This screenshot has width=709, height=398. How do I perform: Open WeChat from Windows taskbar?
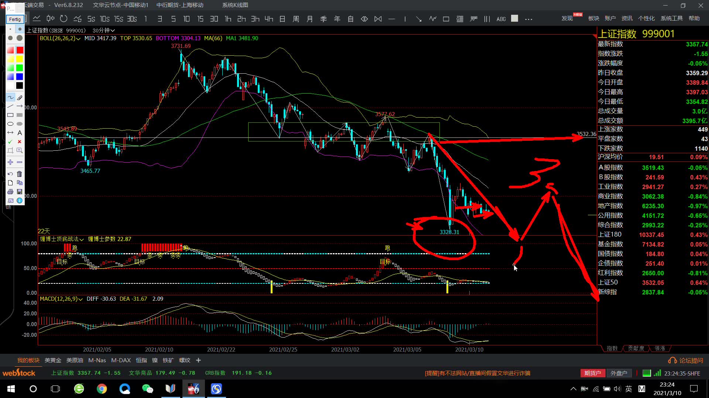(x=148, y=389)
